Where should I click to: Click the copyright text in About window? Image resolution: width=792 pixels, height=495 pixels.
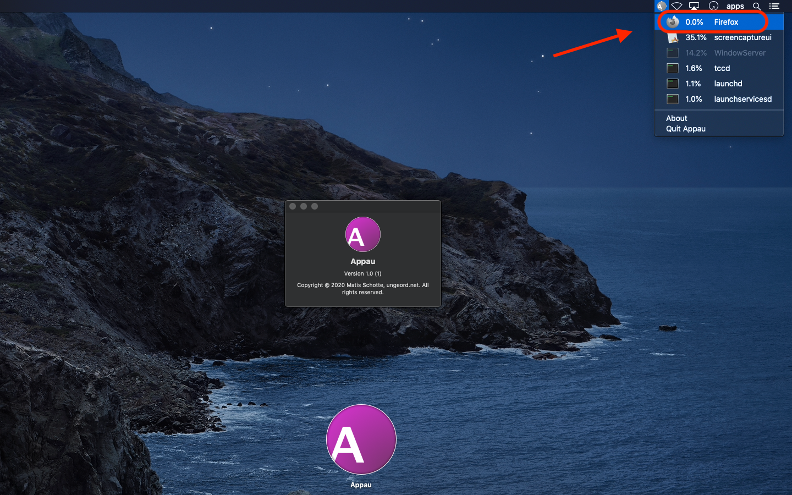click(362, 289)
